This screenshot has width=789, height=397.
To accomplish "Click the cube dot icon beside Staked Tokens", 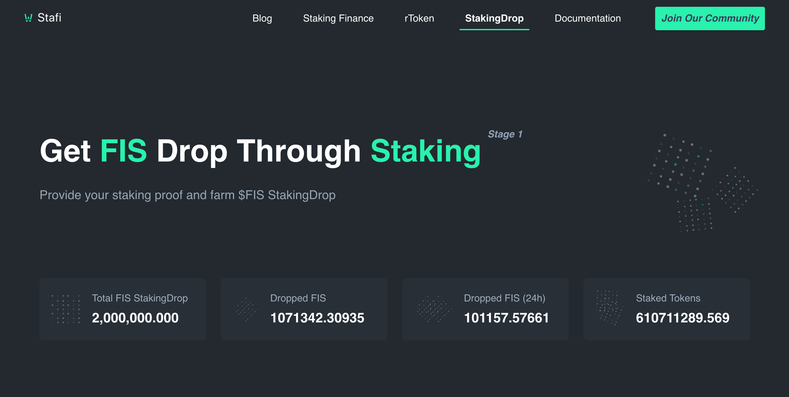I will [x=610, y=307].
